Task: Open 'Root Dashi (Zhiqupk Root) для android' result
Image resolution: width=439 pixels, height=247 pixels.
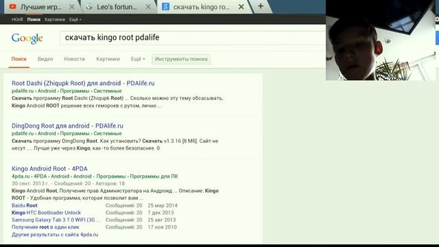Action: 83,83
